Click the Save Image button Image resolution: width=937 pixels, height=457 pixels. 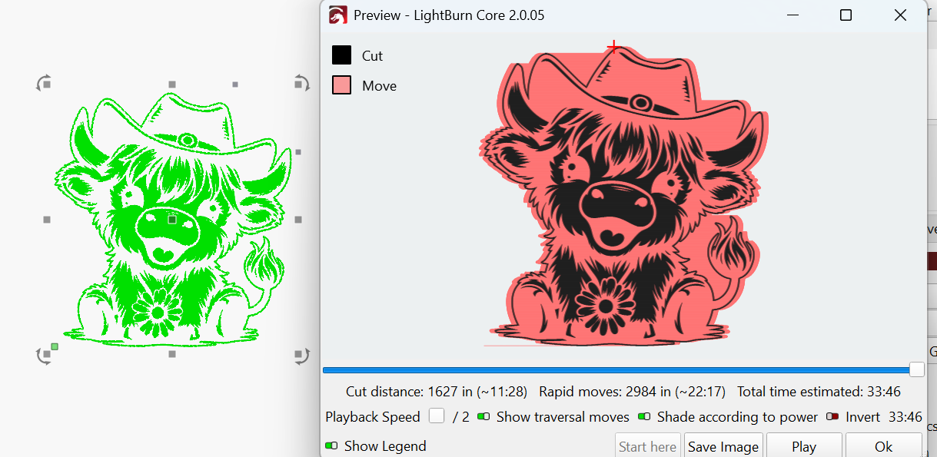click(x=723, y=446)
